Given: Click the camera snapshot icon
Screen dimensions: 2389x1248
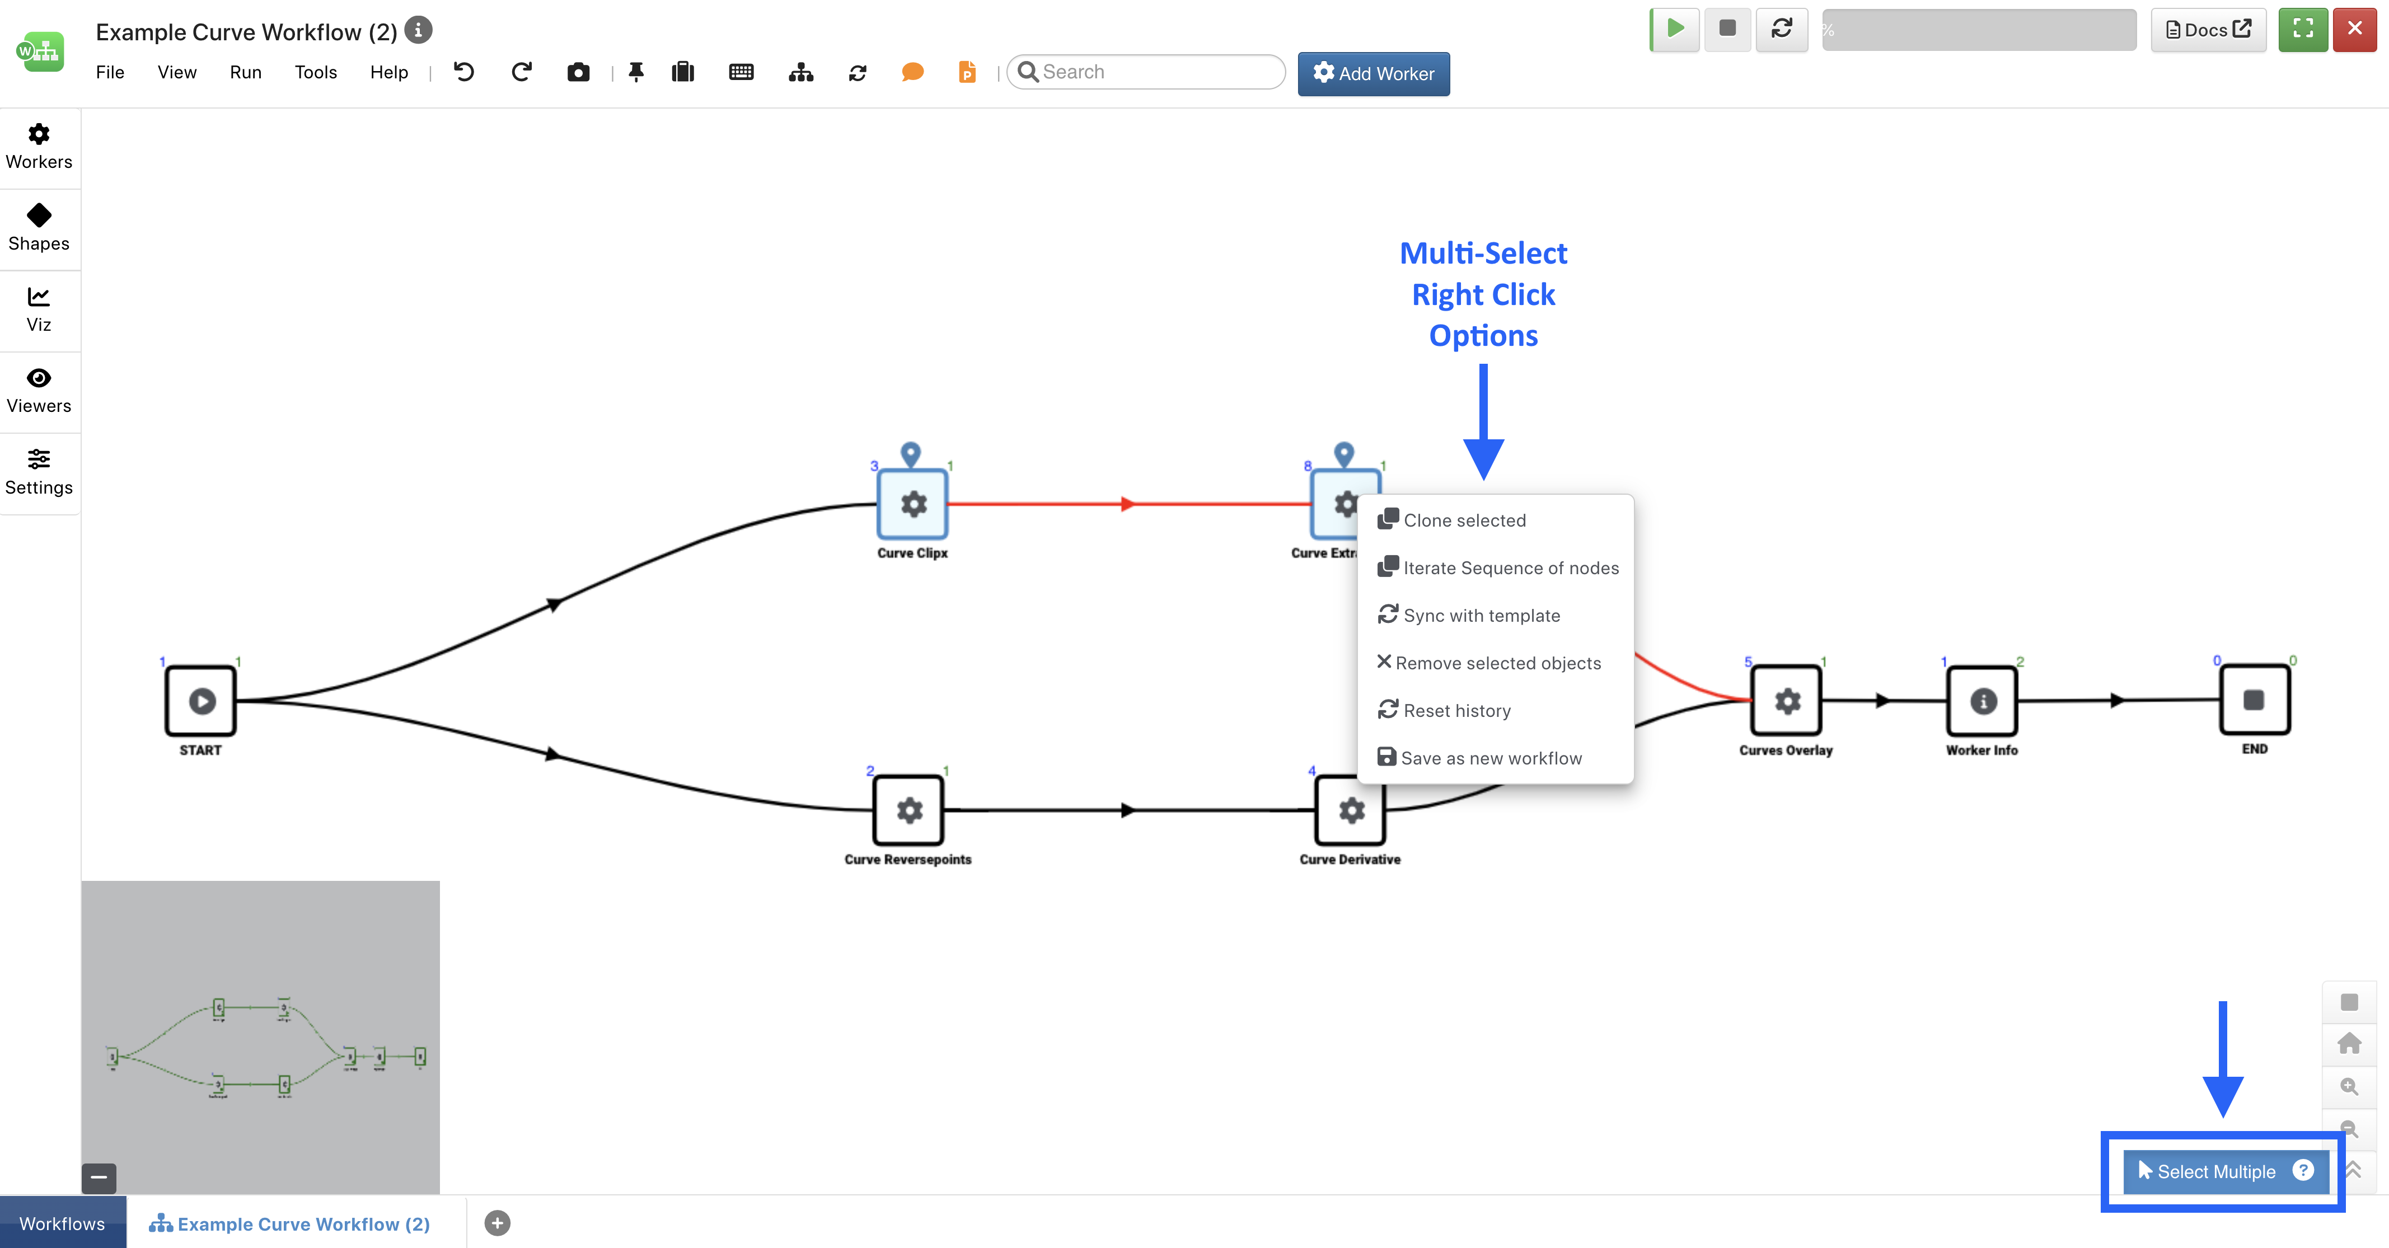Looking at the screenshot, I should pos(578,72).
